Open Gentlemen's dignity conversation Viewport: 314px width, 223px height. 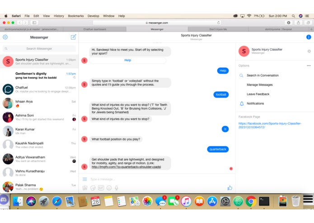[39, 75]
